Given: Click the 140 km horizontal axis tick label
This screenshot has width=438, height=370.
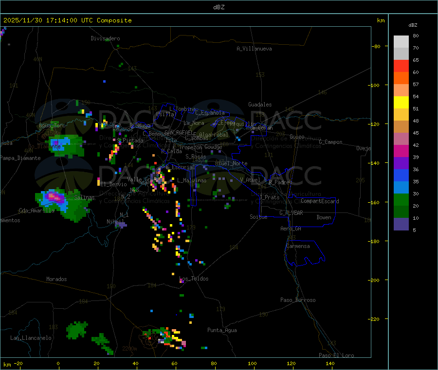Looking at the screenshot, I should click(x=330, y=363).
